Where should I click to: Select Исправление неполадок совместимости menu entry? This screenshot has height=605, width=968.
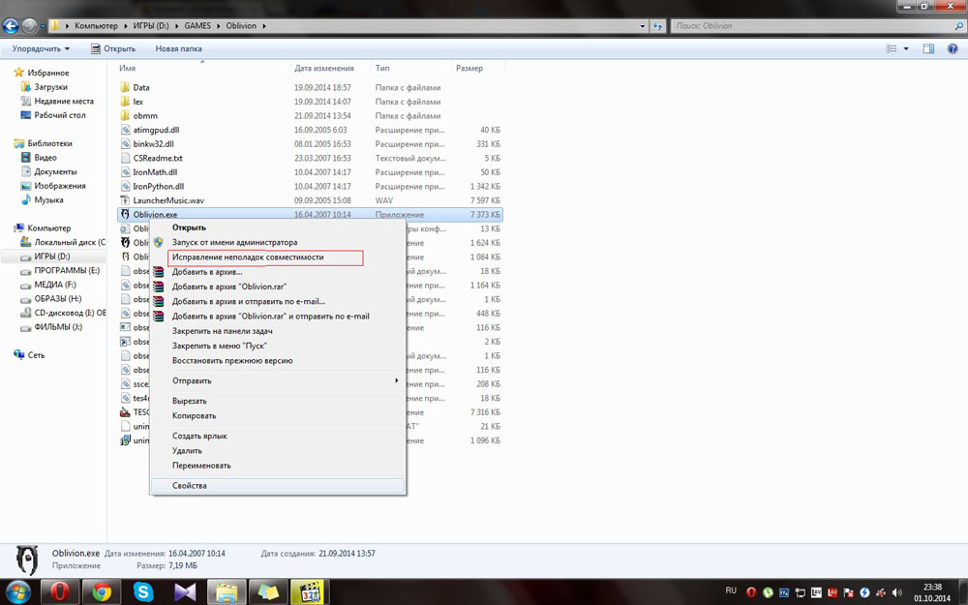(248, 257)
